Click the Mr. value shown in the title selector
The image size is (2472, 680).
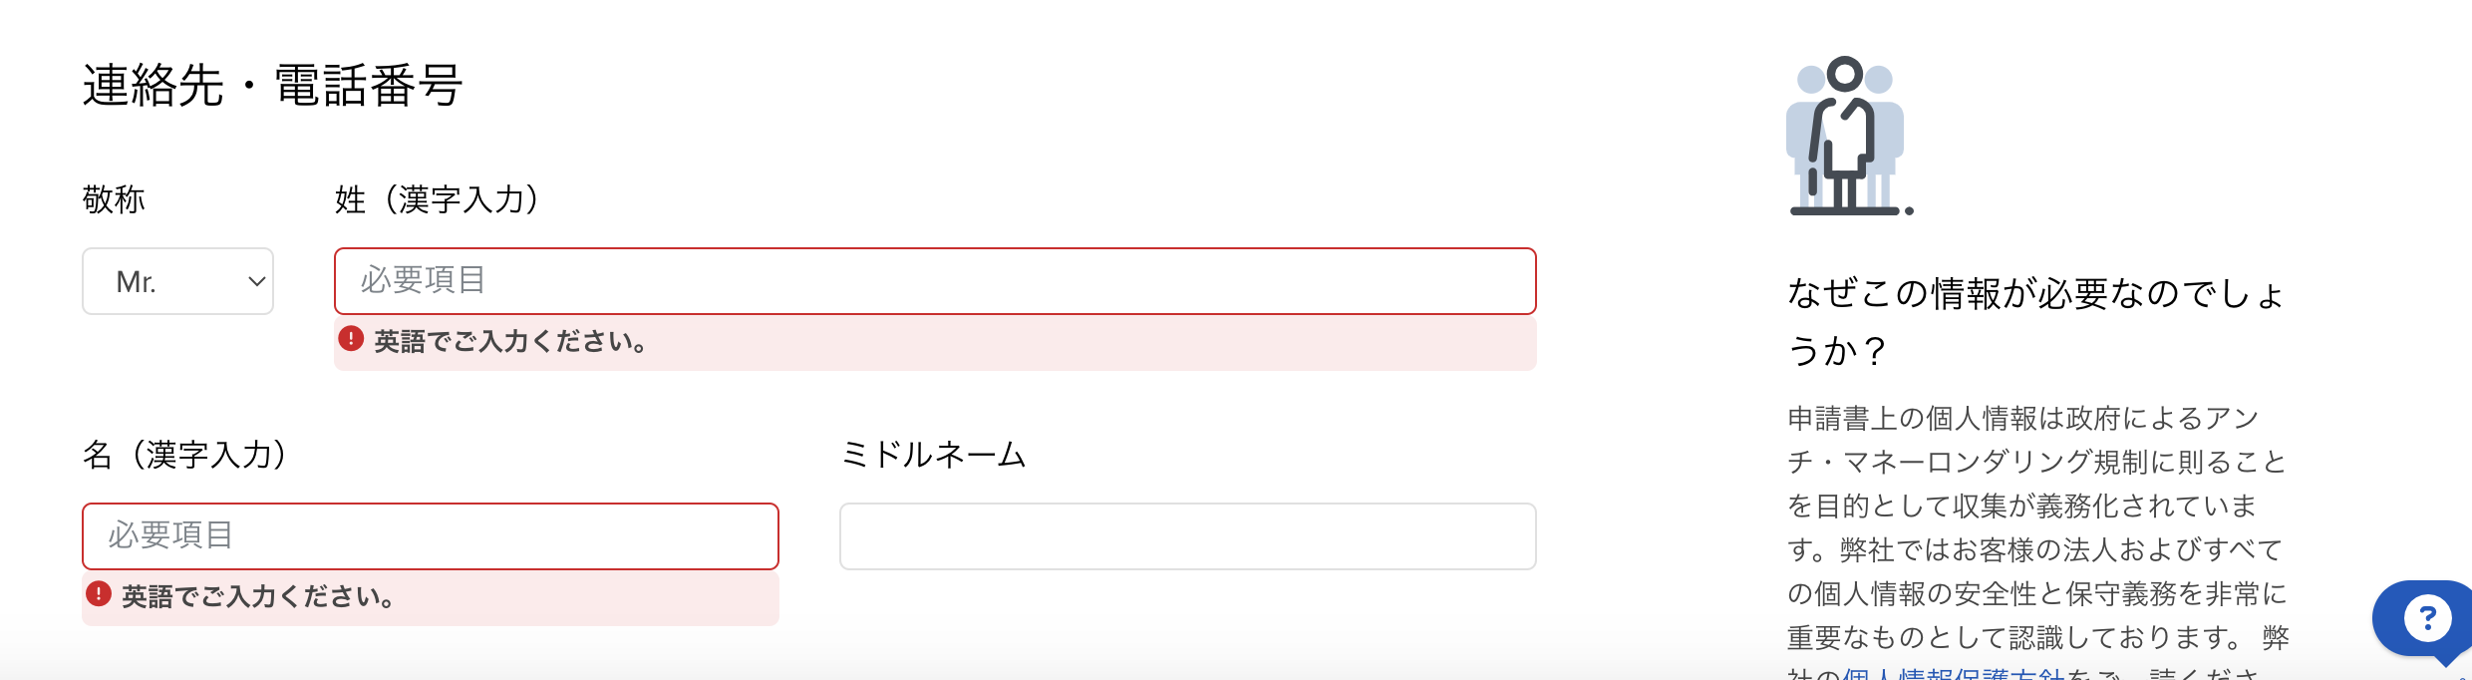[x=137, y=282]
